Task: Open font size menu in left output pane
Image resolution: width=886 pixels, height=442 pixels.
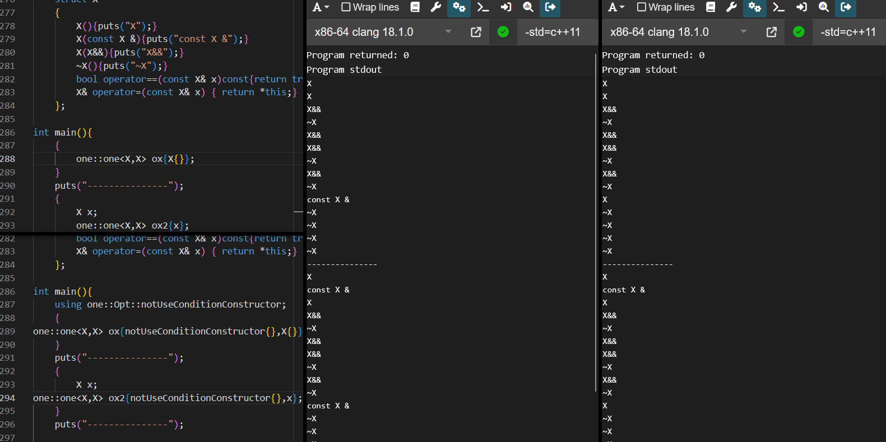Action: (x=321, y=7)
